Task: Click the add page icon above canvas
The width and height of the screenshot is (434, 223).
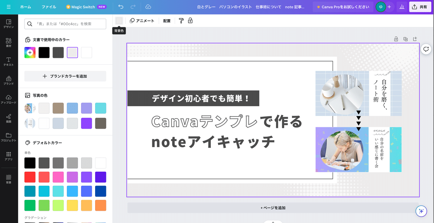Action: click(415, 39)
